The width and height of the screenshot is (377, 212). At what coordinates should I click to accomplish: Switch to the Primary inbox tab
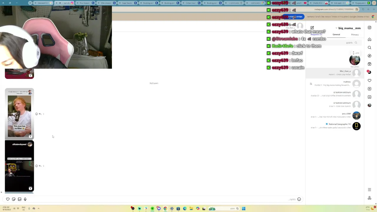click(355, 35)
